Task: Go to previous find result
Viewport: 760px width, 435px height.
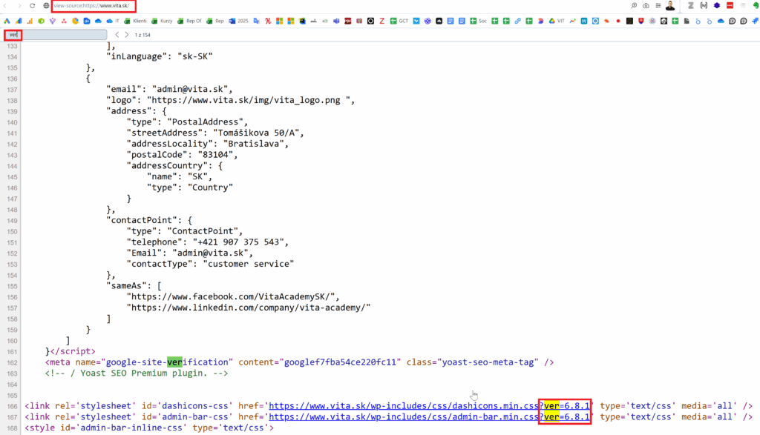Action: (117, 35)
